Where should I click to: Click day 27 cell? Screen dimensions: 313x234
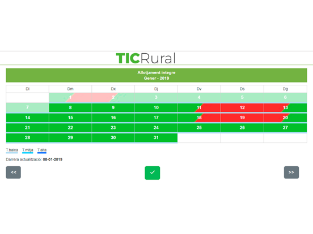click(285, 128)
